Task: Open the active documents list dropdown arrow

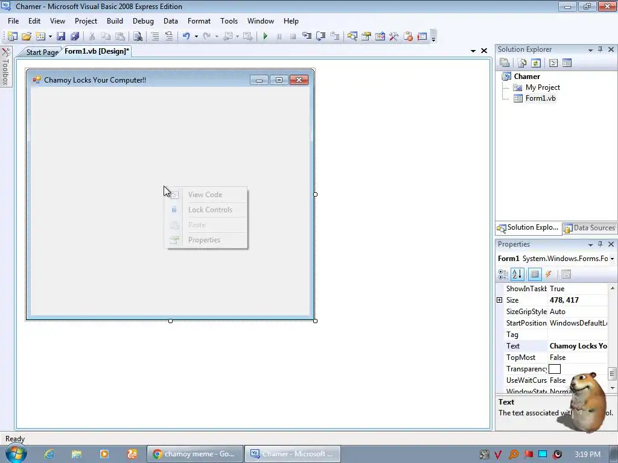Action: click(x=473, y=51)
